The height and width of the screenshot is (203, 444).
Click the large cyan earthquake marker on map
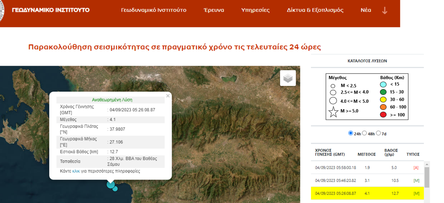point(111,185)
